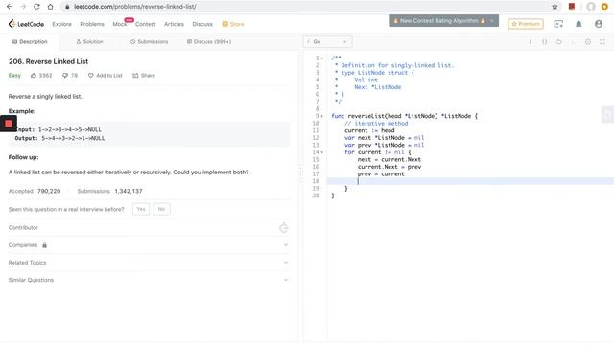Reset code to default with the reset icon

558,42
